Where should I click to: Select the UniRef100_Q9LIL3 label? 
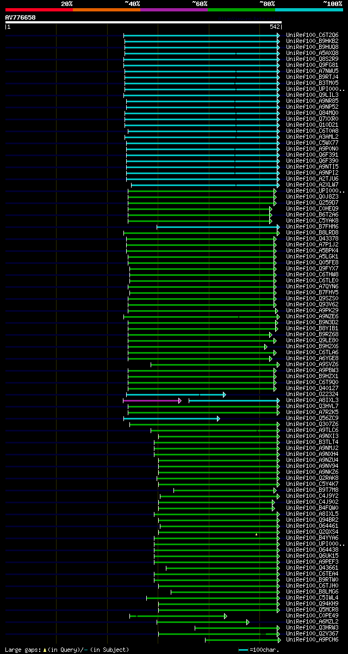[x=313, y=95]
